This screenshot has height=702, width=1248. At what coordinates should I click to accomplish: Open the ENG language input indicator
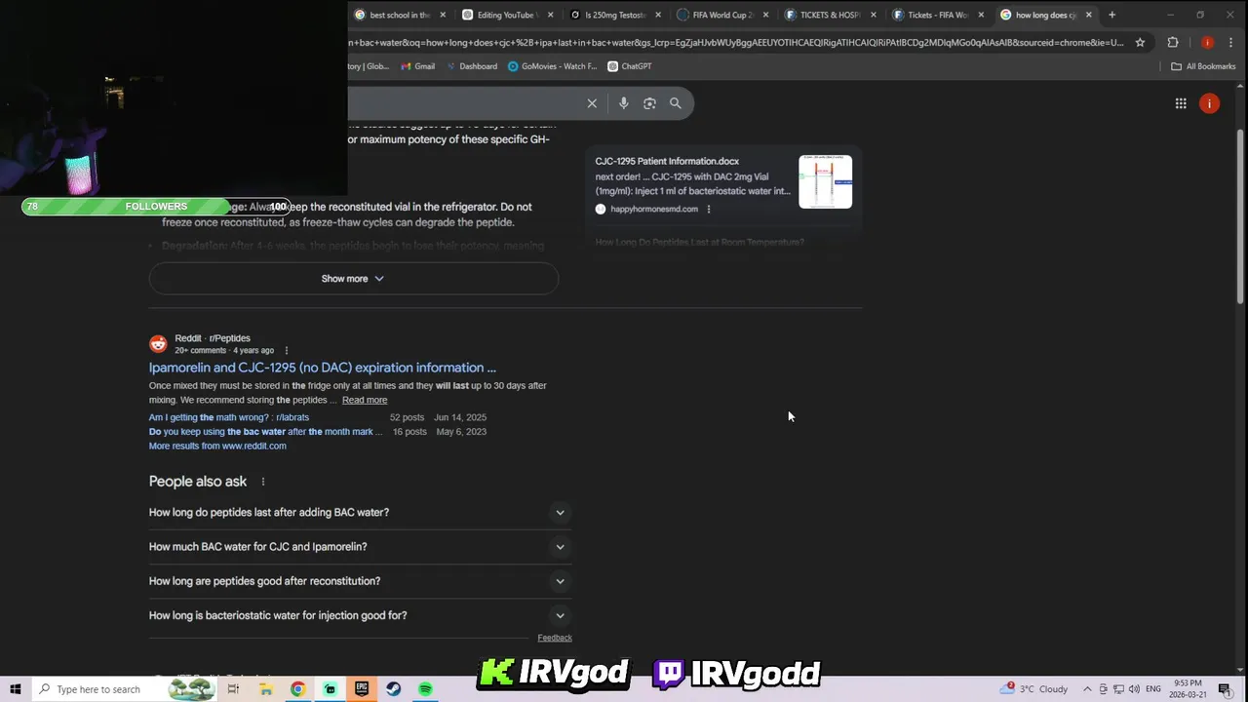pyautogui.click(x=1153, y=689)
